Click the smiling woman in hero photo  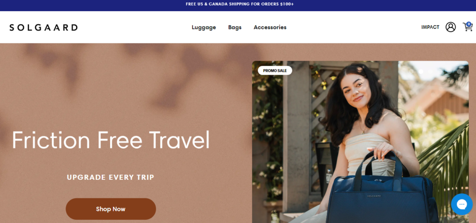(x=364, y=127)
